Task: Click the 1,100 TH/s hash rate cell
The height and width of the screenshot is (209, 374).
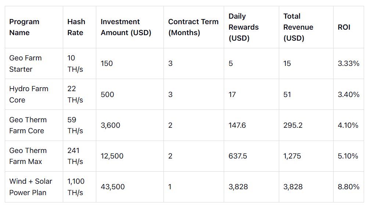Action: (76, 187)
